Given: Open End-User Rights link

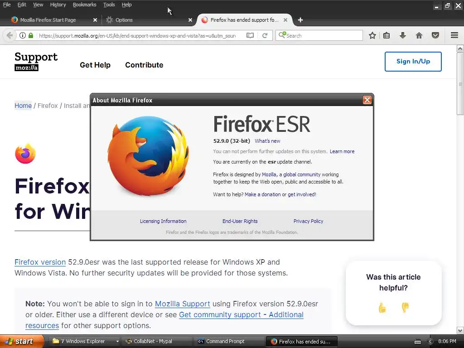Looking at the screenshot, I should coord(240,221).
